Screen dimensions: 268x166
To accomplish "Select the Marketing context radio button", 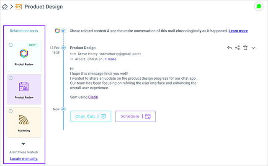I will click(10, 111).
